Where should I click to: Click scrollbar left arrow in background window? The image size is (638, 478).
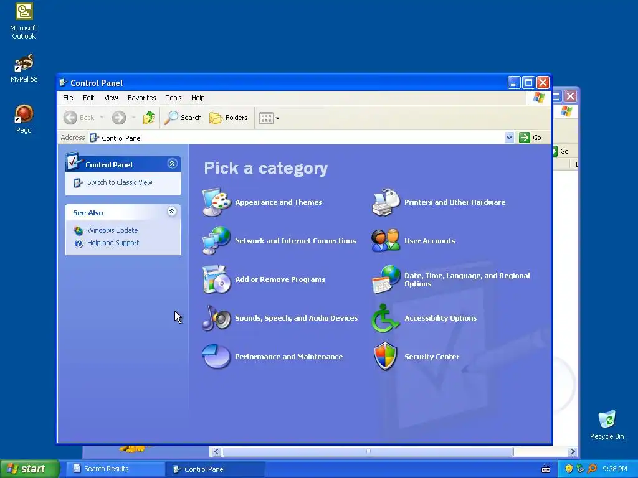pos(216,451)
